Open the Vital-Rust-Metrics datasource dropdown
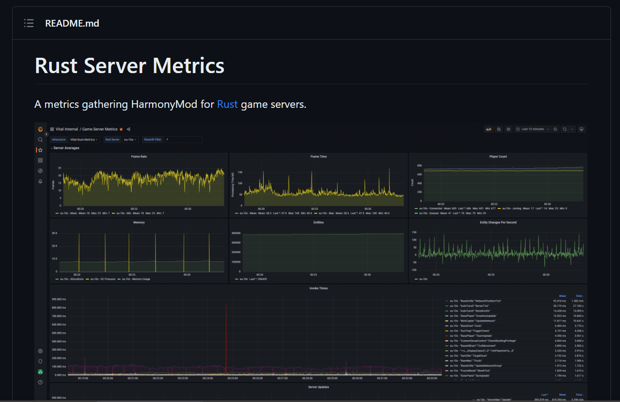Image resolution: width=620 pixels, height=402 pixels. 84,140
